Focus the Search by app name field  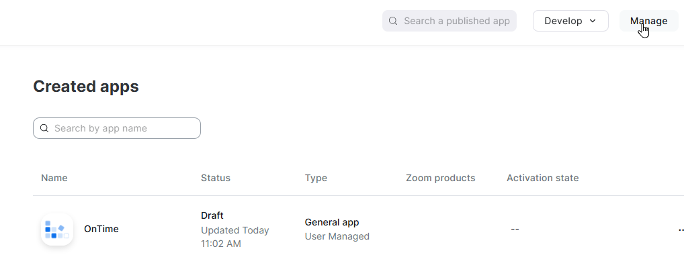(x=117, y=128)
